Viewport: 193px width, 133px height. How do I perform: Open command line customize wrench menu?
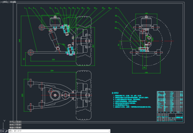[x=6, y=131]
